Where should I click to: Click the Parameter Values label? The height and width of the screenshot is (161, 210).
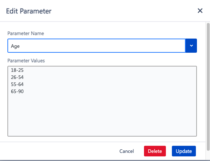[x=26, y=61]
